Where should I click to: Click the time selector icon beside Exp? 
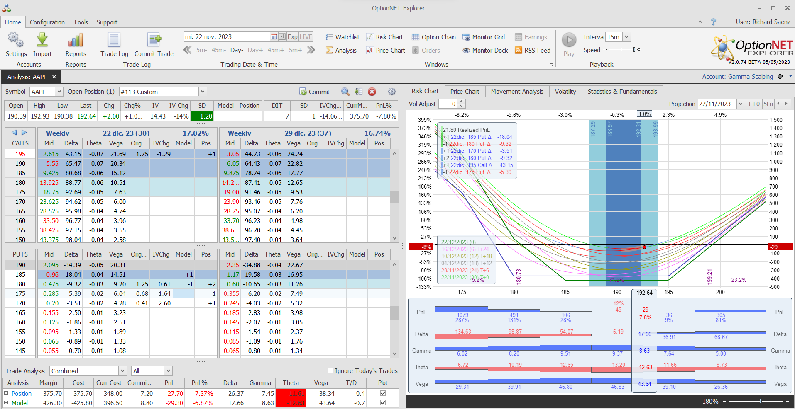pos(282,36)
